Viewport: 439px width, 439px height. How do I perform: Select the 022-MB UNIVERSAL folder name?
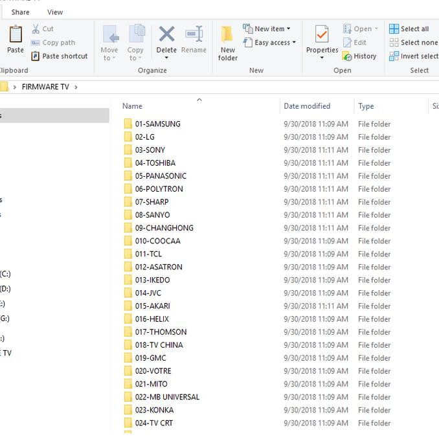(x=168, y=397)
